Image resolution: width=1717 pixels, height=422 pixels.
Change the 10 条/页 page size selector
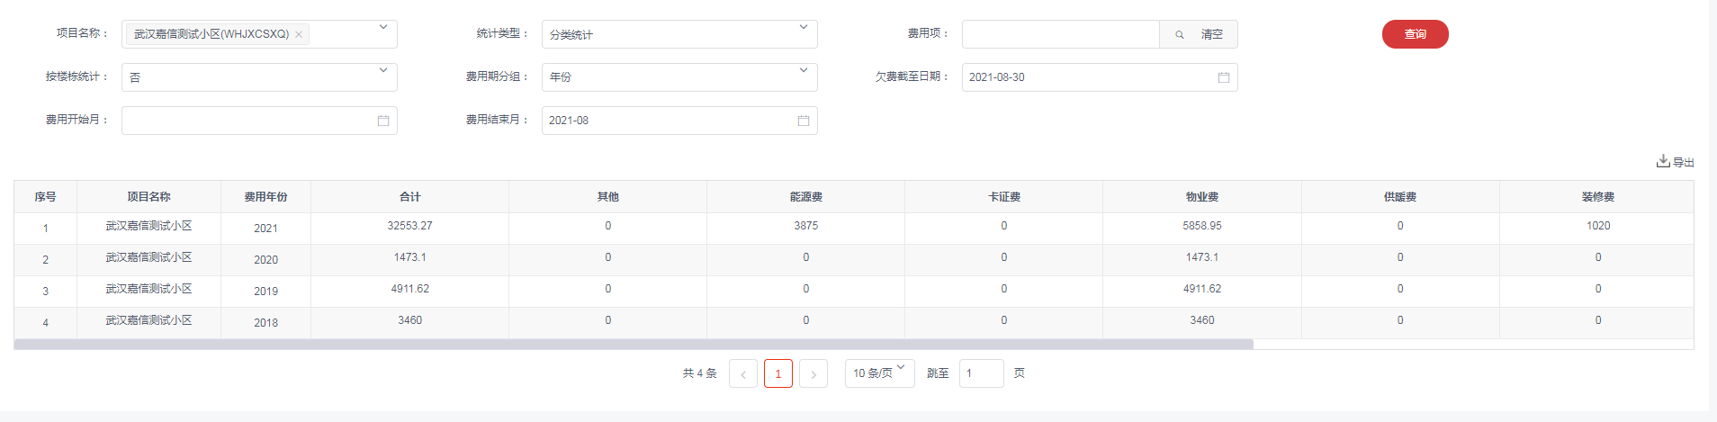tap(879, 373)
